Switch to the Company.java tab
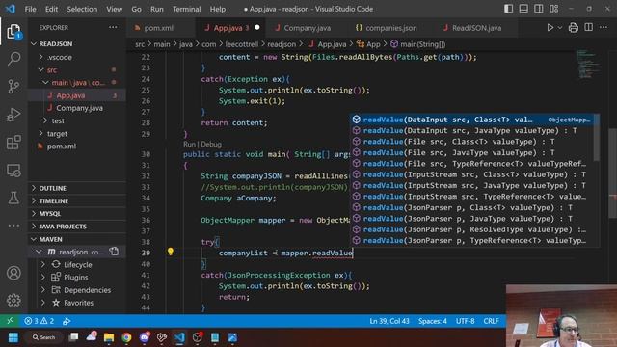617x347 pixels. (307, 28)
